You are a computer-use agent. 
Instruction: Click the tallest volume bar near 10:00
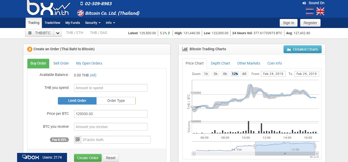(x=248, y=127)
